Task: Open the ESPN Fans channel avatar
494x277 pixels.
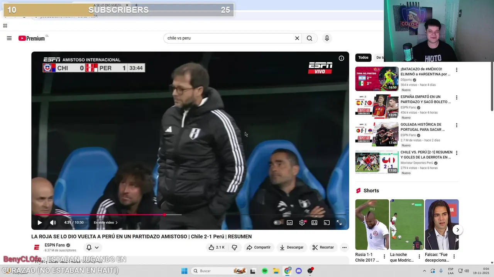Action: (37, 247)
